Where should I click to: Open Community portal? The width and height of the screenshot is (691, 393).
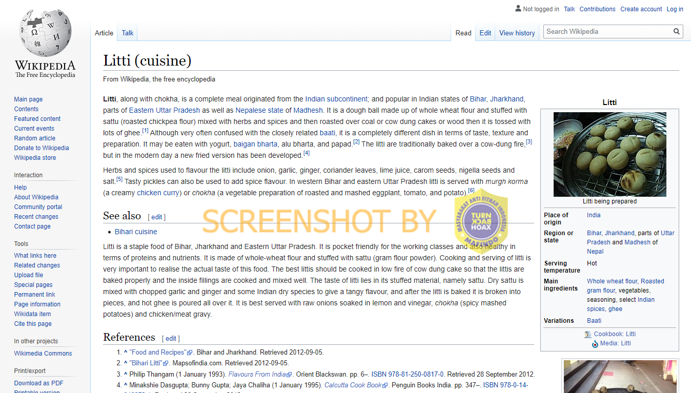click(38, 207)
